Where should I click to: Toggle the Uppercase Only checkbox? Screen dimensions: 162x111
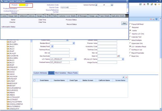point(130,43)
